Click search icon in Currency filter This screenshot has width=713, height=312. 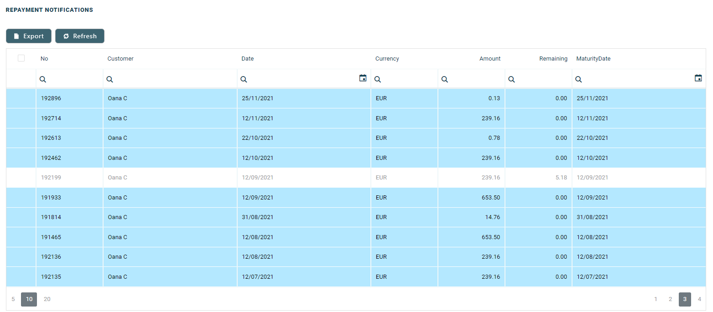point(378,79)
